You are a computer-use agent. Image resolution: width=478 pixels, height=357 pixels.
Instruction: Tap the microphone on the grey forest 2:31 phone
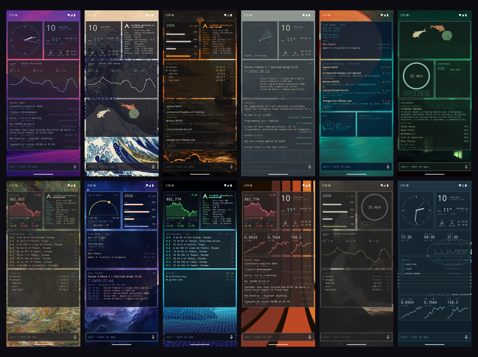310,167
